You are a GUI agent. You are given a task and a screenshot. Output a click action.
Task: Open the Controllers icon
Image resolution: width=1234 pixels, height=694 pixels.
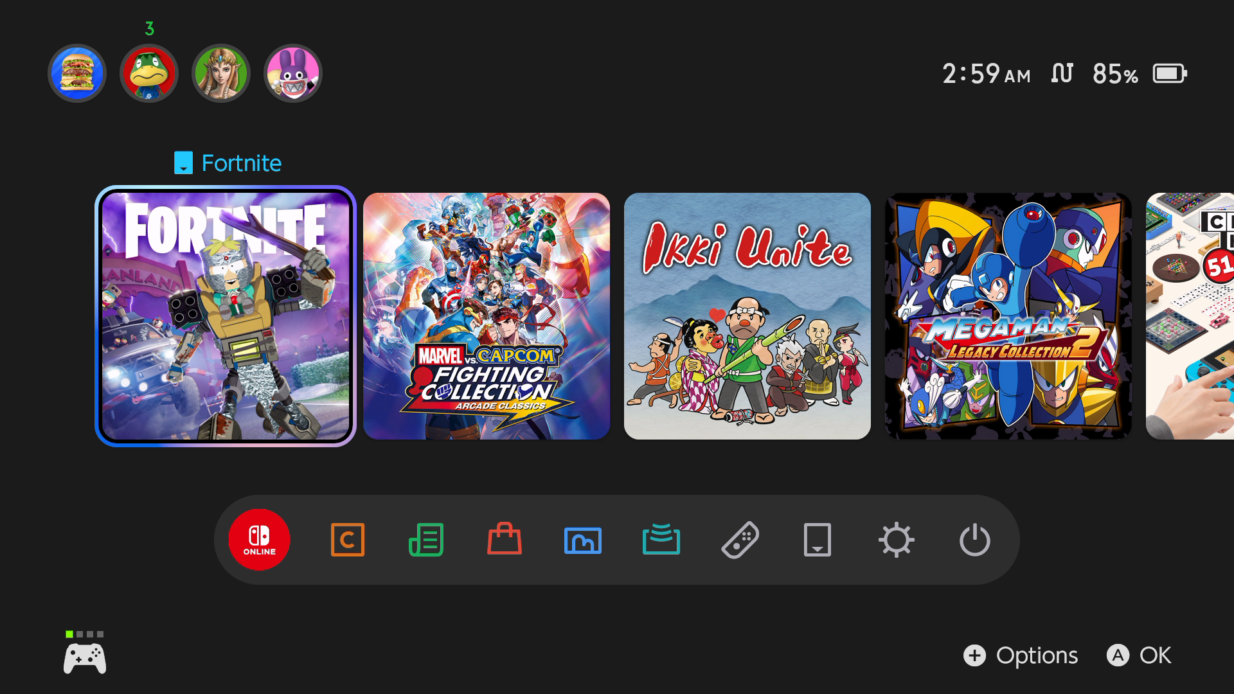(740, 540)
